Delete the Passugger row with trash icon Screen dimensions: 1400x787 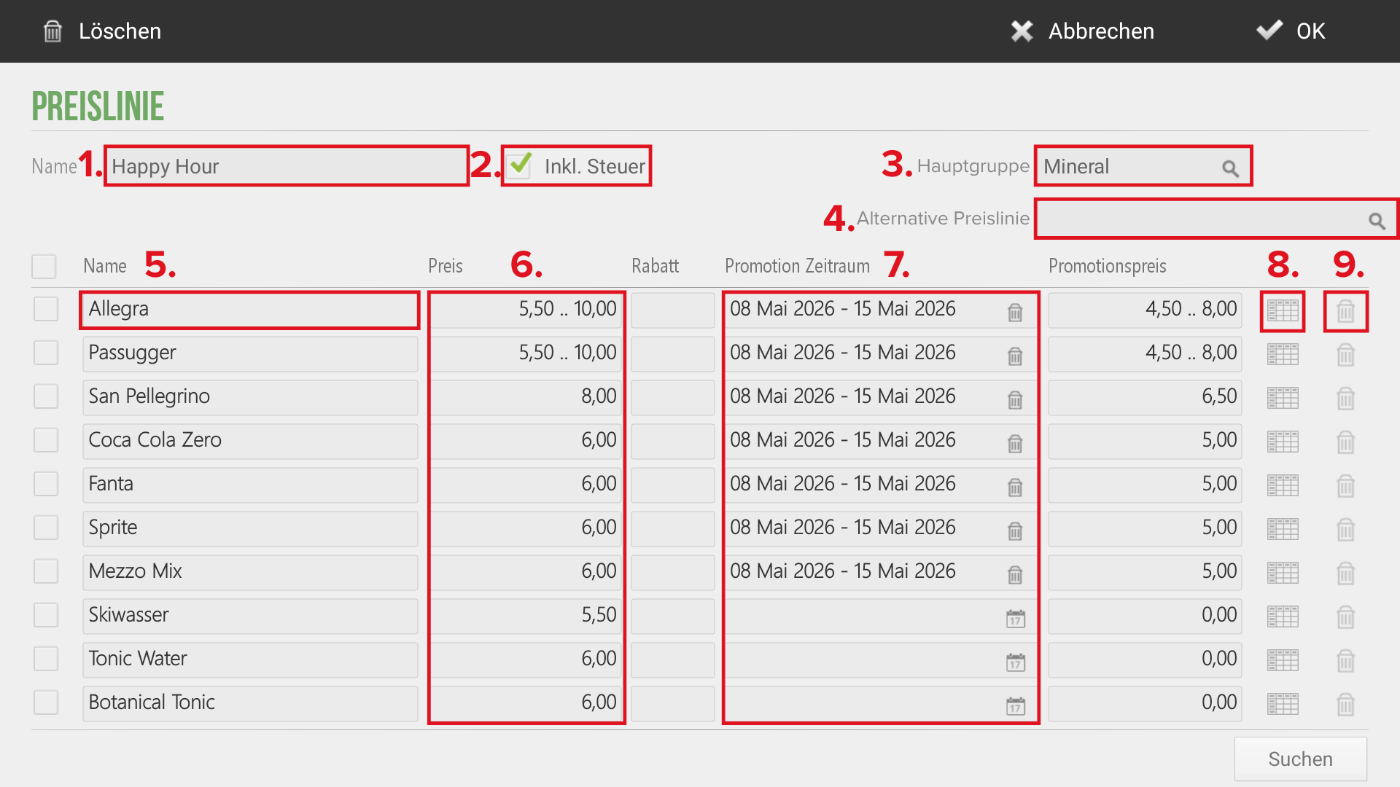pos(1345,355)
